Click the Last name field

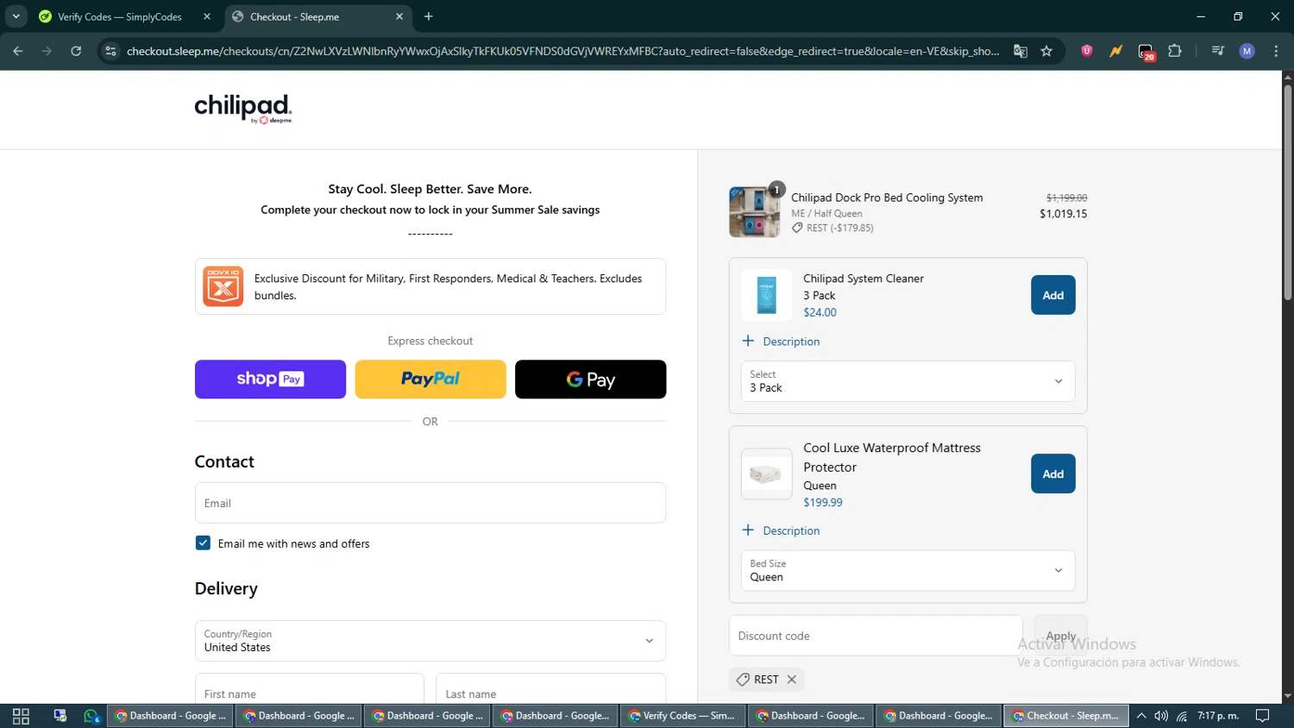(x=551, y=689)
